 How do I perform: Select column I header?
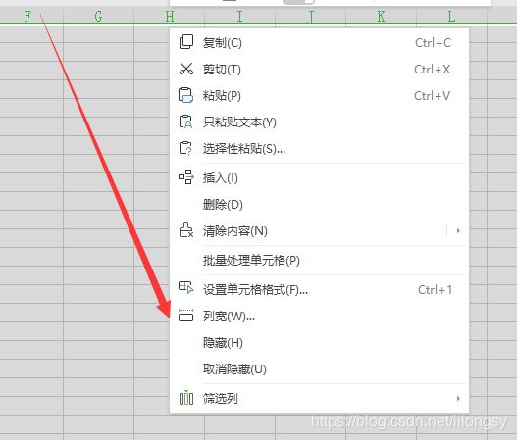[x=239, y=16]
